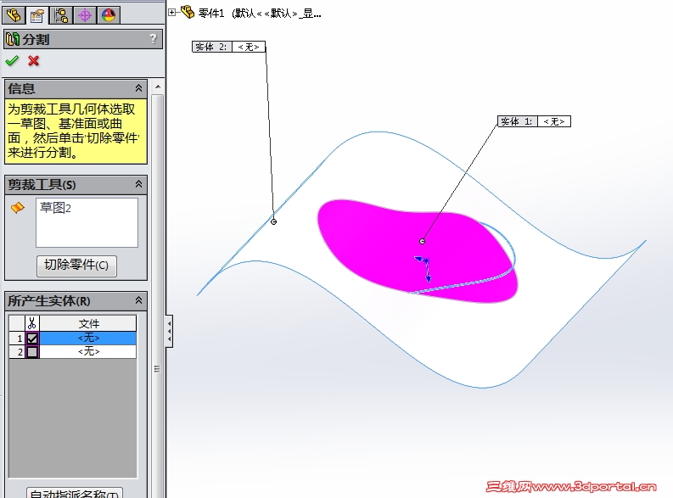Click the 实体 2 leader endpoint marker
673x498 pixels.
(274, 221)
